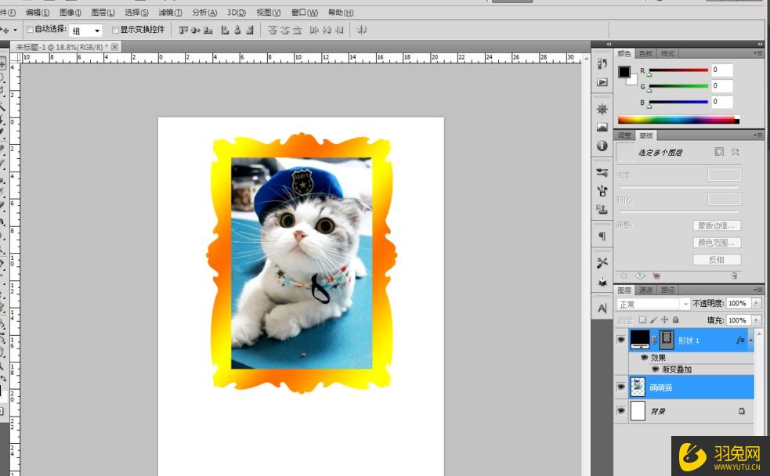The height and width of the screenshot is (476, 770).
Task: Collapse effects arrow on 形状 1 layer
Action: 751,340
